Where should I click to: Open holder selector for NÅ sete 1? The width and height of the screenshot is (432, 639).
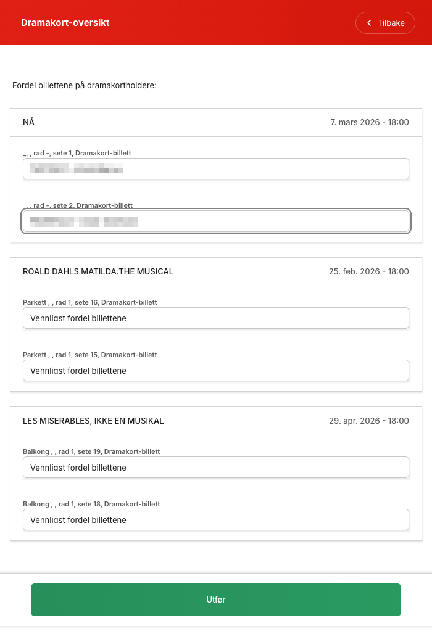[216, 169]
